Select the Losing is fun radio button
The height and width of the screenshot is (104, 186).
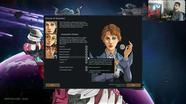86,60
